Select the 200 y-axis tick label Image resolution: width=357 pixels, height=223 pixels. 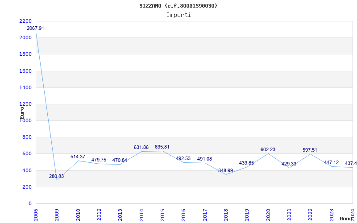(x=27, y=187)
